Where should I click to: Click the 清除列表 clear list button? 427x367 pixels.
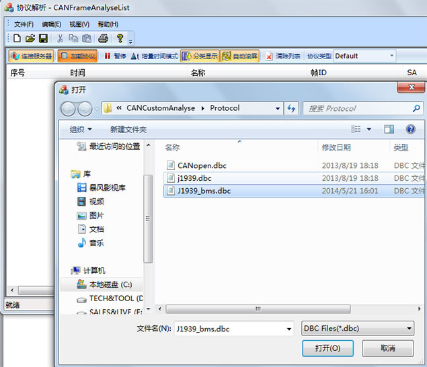[x=283, y=56]
